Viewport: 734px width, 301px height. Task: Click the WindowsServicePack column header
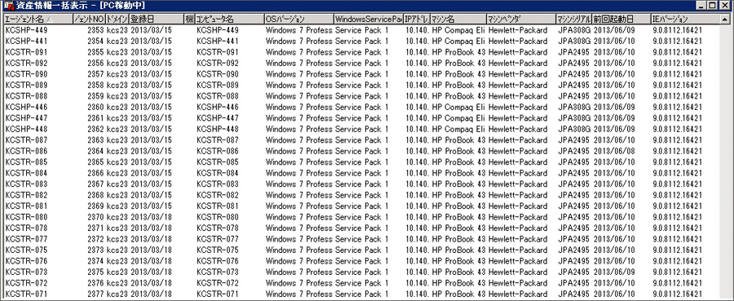pos(369,20)
